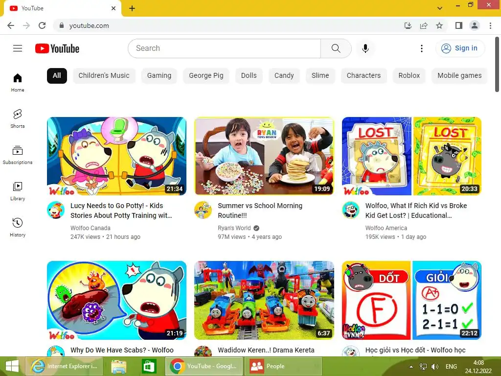Open Lucy Needs to Go Potty thumbnail
The image size is (501, 376).
(x=116, y=156)
